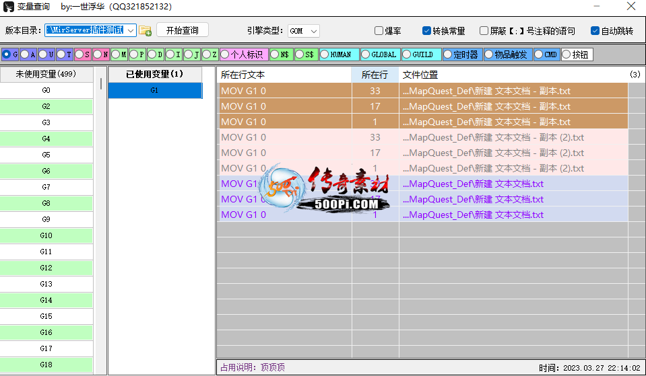Select unused variable G2
Viewport: 646px width, 376px height.
pos(46,106)
